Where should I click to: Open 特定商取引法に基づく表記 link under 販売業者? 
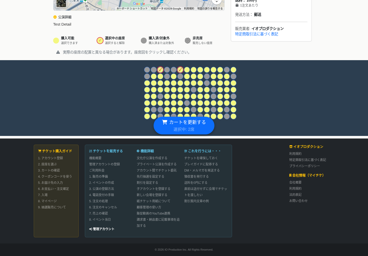point(257,34)
